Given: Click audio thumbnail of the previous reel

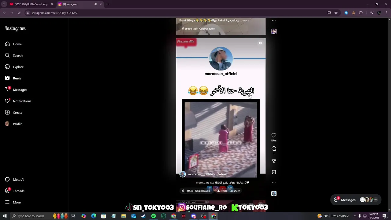Looking at the screenshot, I should [274, 31].
